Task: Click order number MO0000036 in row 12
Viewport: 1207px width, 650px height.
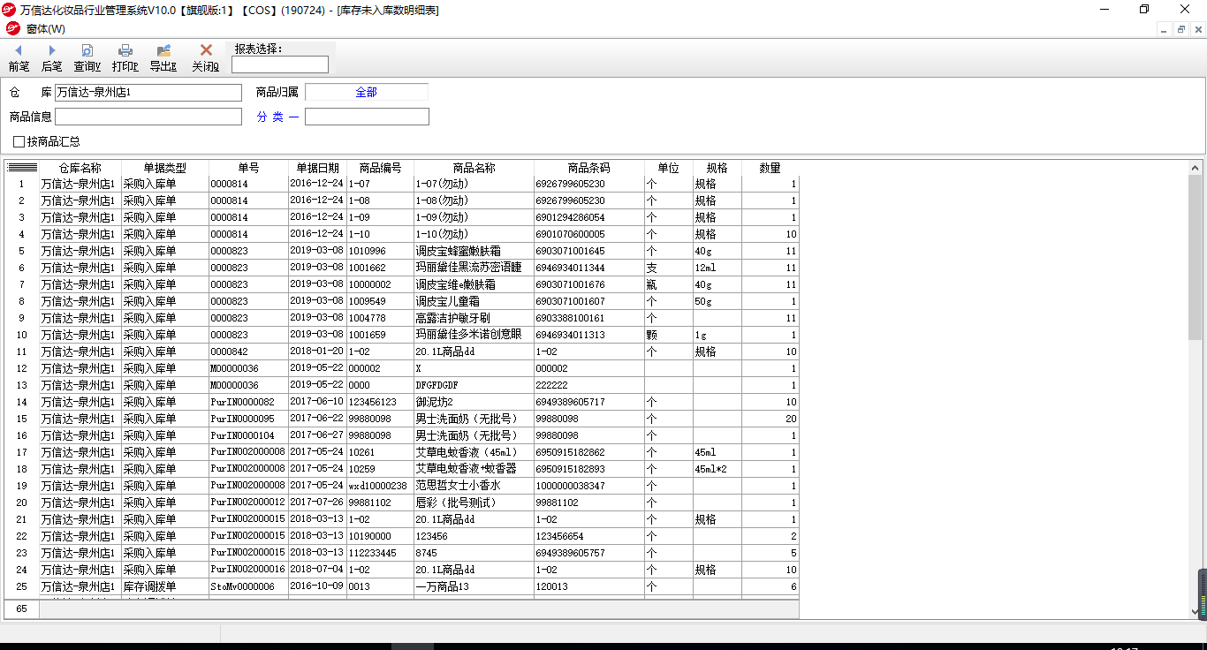Action: [248, 369]
